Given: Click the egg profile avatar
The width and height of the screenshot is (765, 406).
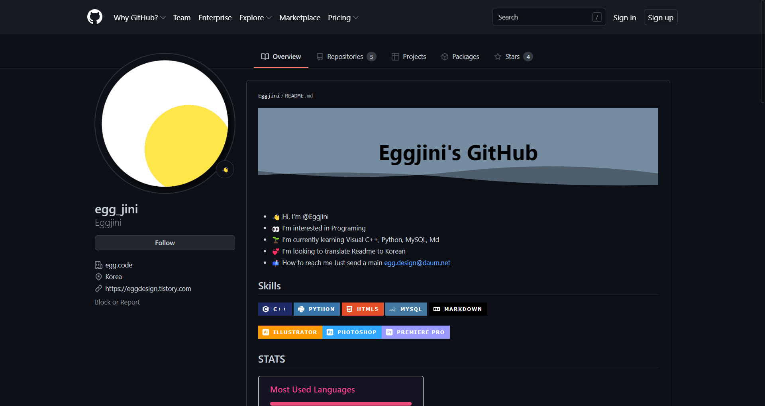Looking at the screenshot, I should [x=165, y=123].
